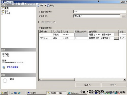The width and height of the screenshot is (127, 95).
Task: Click the horizontal scrollbar right arrow
Action: coord(124,80)
